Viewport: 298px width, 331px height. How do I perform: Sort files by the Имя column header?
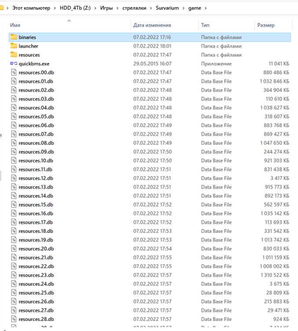(15, 25)
